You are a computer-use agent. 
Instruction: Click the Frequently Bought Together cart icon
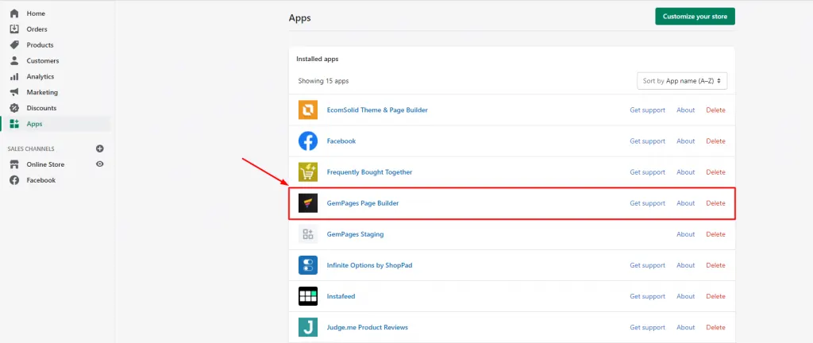308,172
